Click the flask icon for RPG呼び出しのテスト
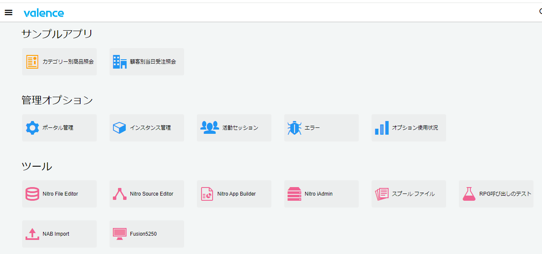Screen dimensions: 542x254 469,194
